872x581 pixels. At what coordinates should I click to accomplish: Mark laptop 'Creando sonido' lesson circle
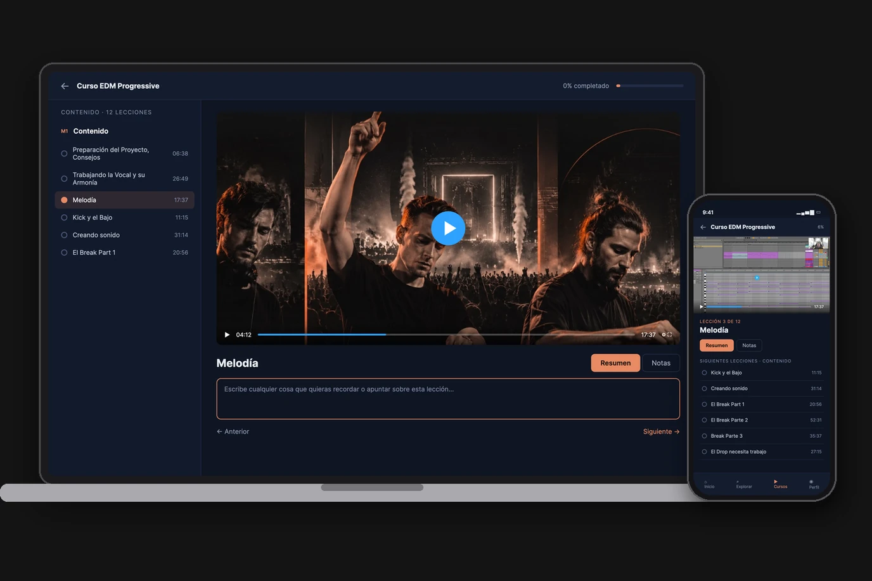pos(64,235)
